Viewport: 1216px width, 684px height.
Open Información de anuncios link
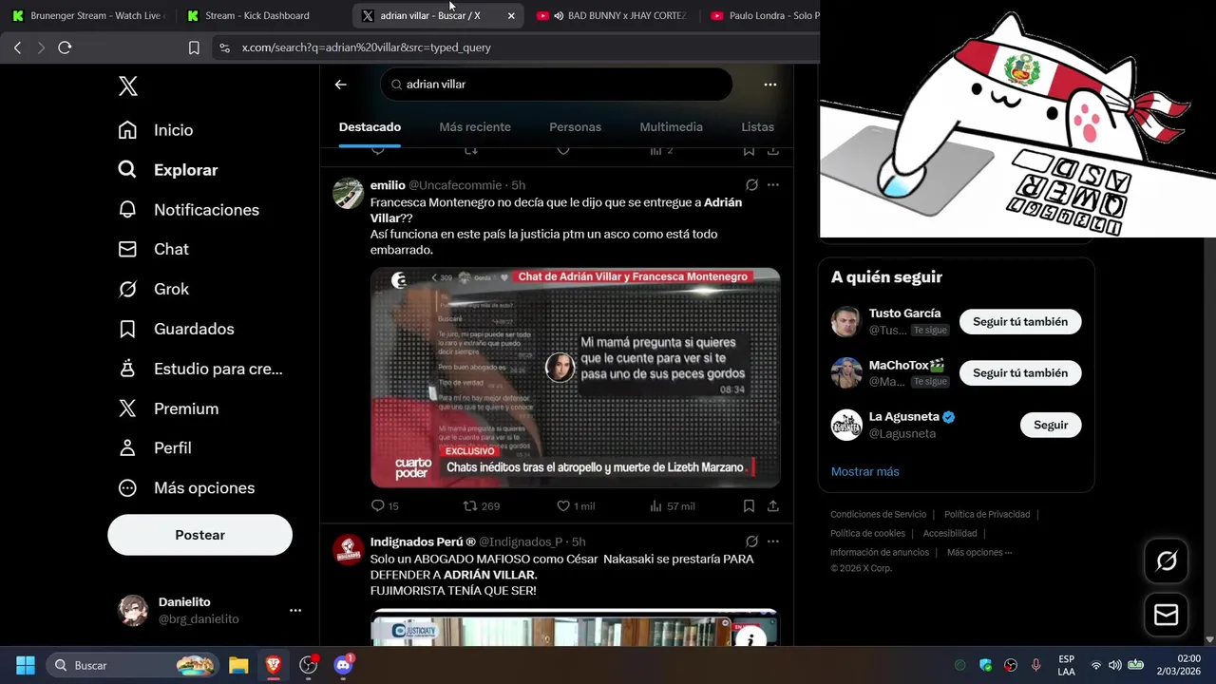click(880, 553)
